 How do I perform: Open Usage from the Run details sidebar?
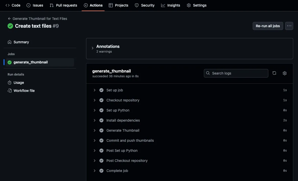(x=18, y=82)
